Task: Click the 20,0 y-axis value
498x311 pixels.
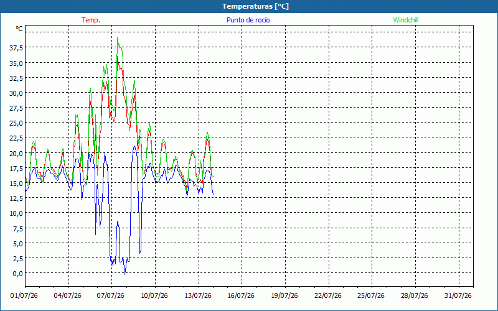Action: coord(16,153)
